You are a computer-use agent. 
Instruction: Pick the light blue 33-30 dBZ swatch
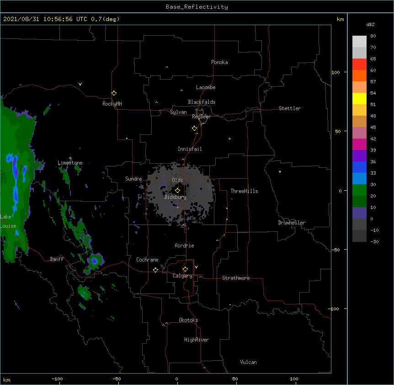tap(359, 179)
